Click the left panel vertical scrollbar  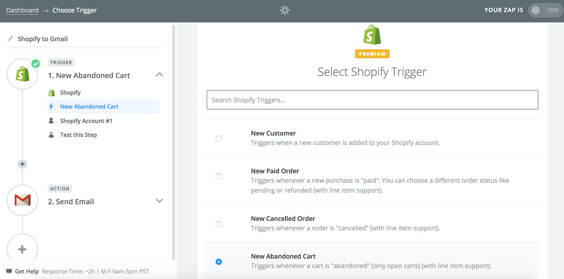coord(173,141)
